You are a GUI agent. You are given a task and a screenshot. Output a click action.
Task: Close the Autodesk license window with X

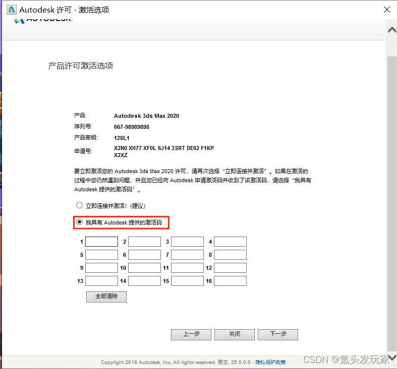click(387, 10)
